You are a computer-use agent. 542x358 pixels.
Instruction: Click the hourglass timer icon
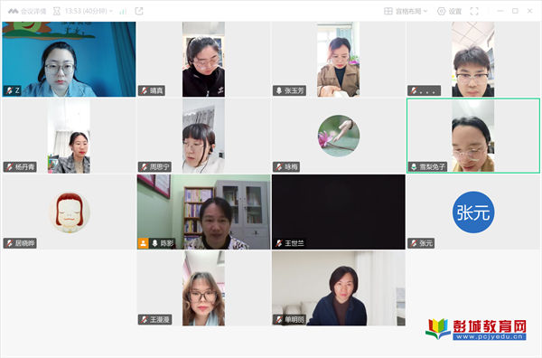click(57, 12)
